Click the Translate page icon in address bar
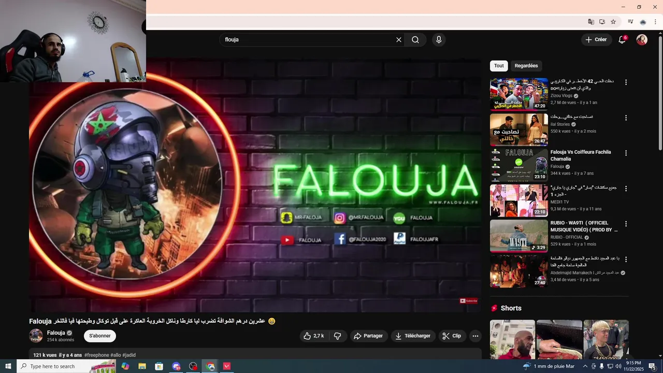The height and width of the screenshot is (373, 663). [591, 22]
